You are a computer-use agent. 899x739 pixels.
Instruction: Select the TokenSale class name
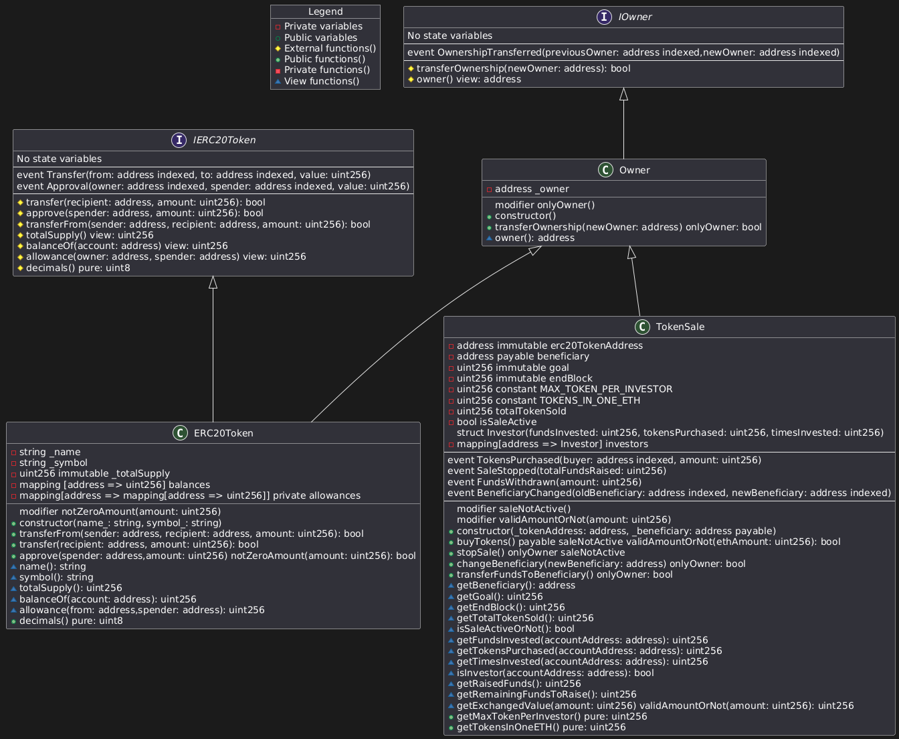tap(680, 327)
